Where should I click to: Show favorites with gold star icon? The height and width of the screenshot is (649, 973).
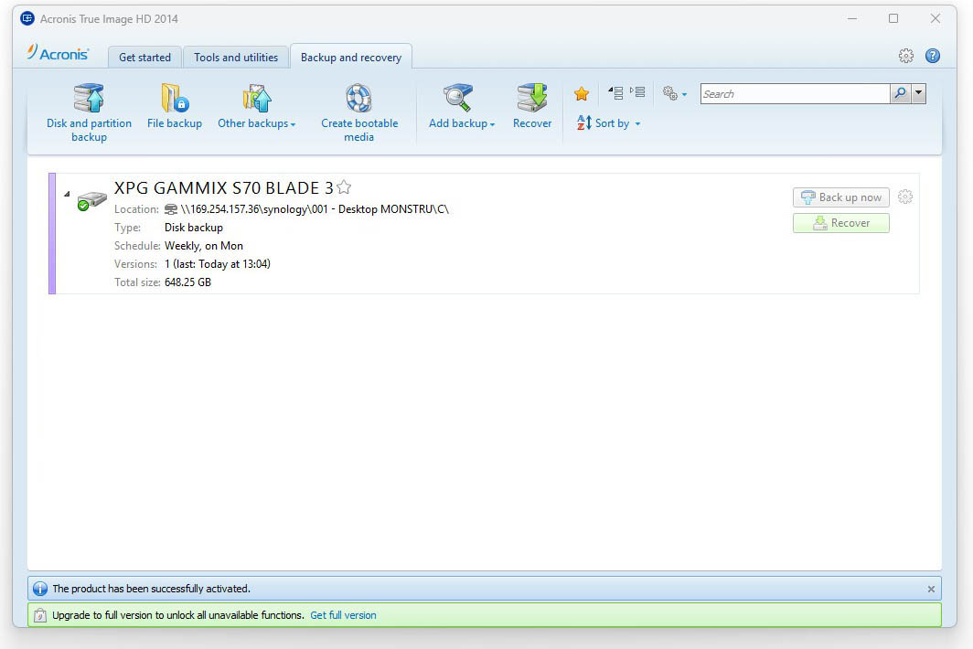pos(582,93)
